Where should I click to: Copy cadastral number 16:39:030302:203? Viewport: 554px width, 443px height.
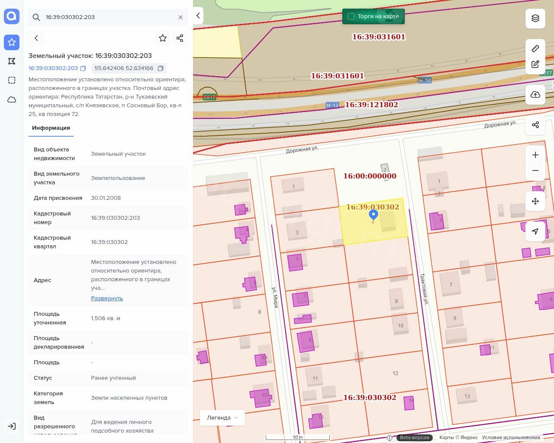[83, 68]
